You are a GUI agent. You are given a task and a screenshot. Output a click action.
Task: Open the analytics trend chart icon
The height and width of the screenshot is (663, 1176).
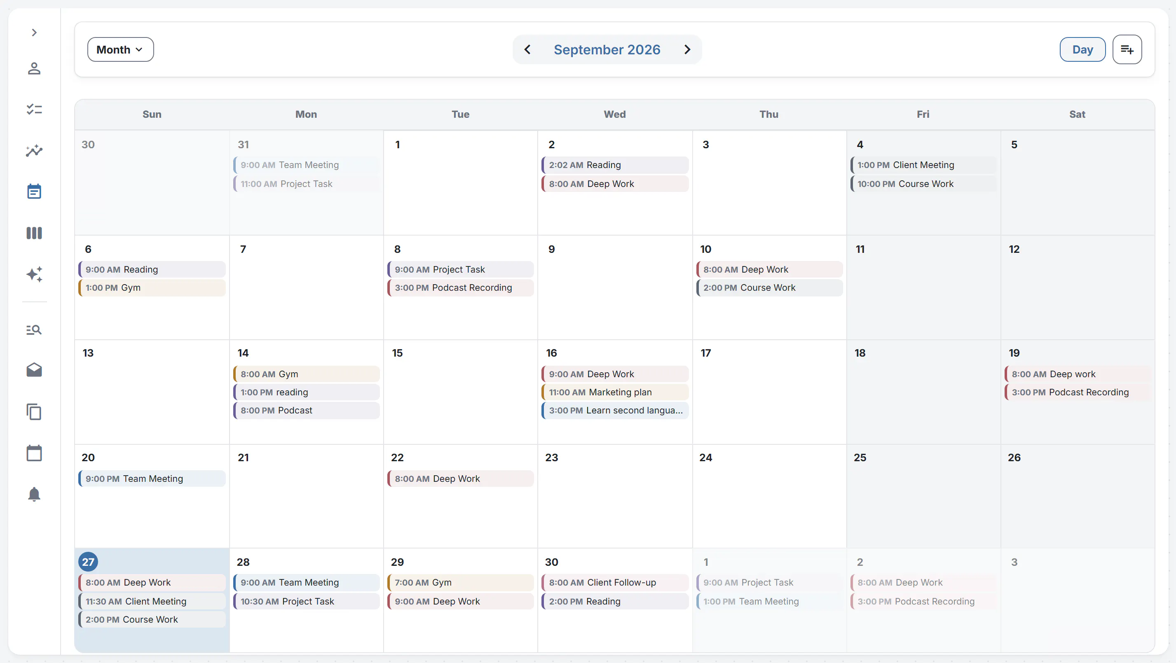(34, 151)
